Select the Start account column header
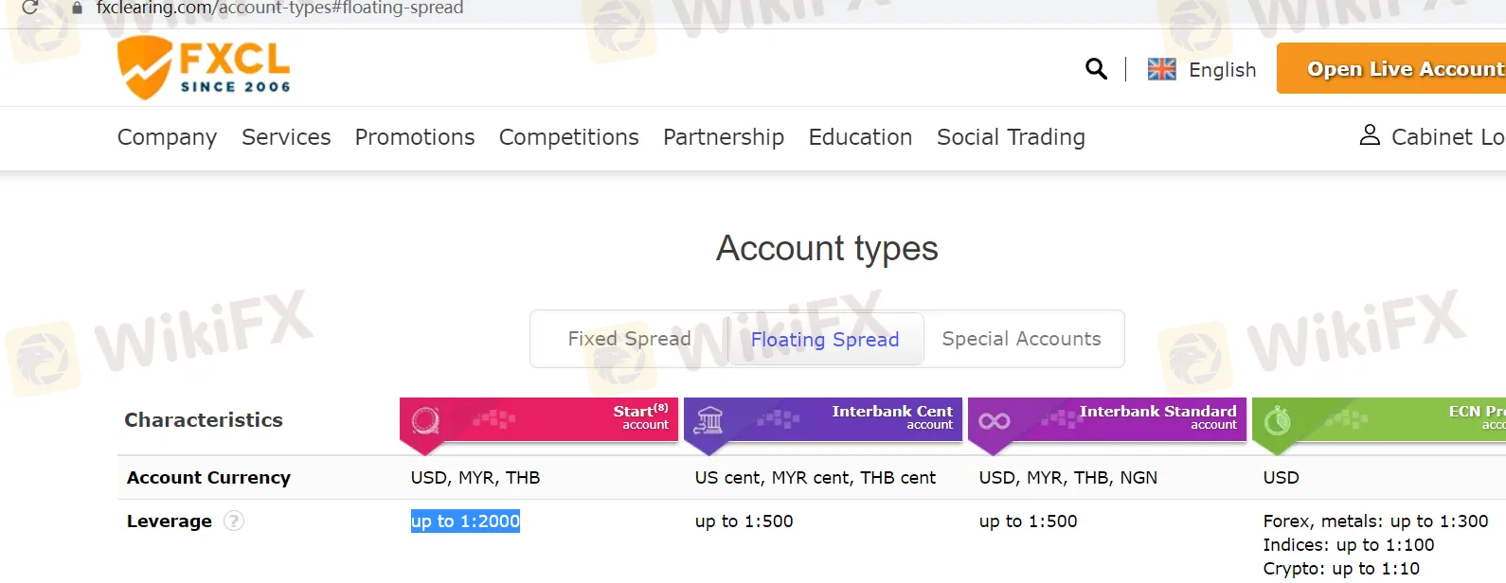1506x583 pixels. [x=539, y=419]
